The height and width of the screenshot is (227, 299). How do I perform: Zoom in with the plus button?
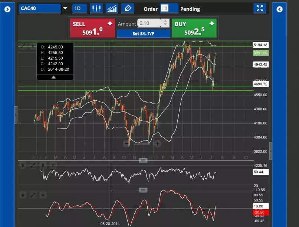[158, 144]
